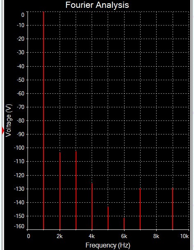
Task: Click the -160 voltage tick label
Action: coord(19,226)
